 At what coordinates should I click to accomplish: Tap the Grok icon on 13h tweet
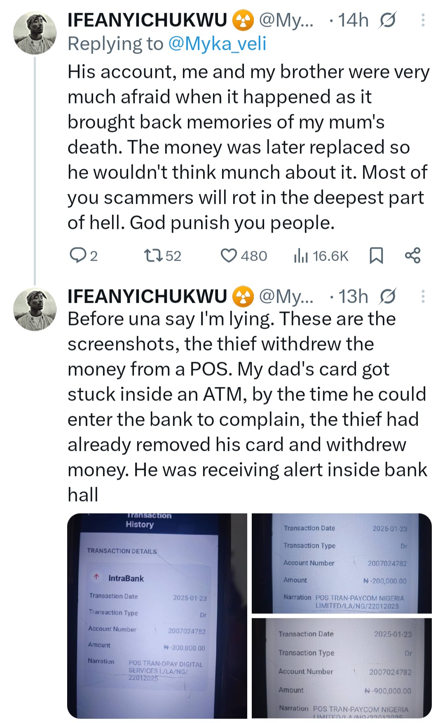coord(387,296)
